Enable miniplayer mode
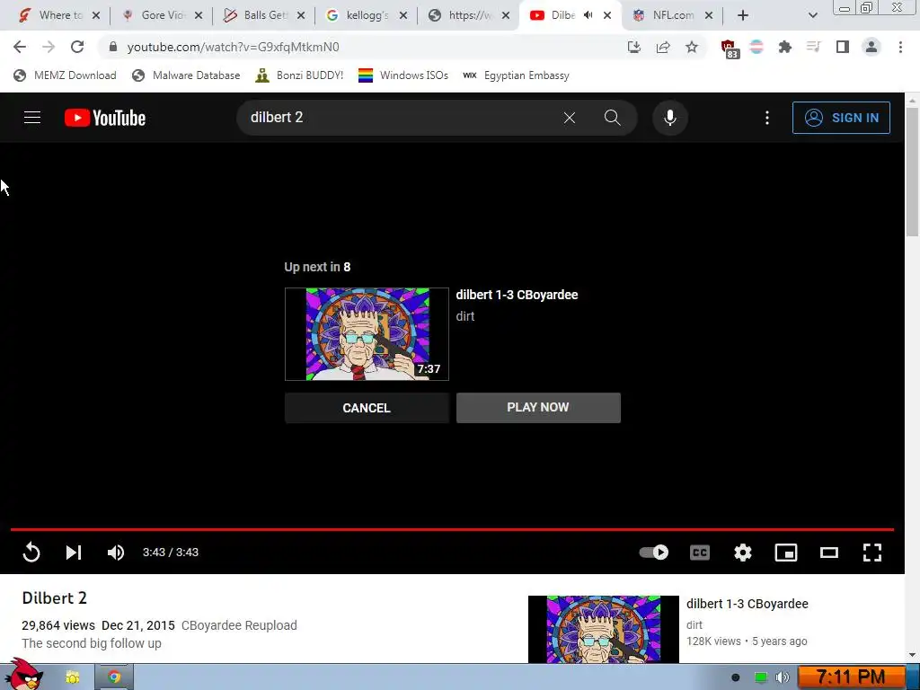 [785, 553]
